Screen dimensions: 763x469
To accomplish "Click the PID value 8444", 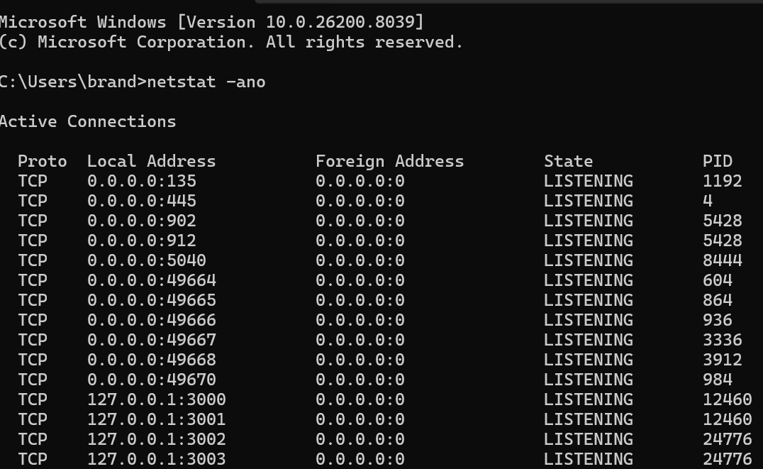I will tap(722, 260).
